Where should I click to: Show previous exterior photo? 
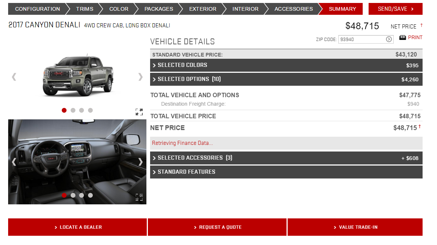14,77
